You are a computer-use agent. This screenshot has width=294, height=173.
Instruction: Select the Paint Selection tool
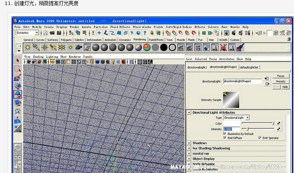coord(18,77)
